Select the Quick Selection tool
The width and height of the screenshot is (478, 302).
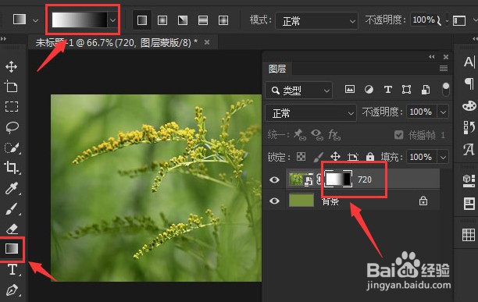(x=12, y=148)
